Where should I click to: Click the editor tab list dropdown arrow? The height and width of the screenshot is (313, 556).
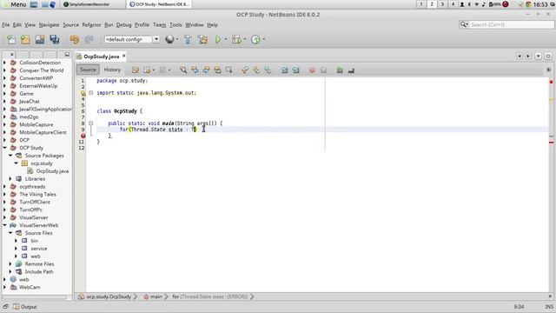pos(539,56)
